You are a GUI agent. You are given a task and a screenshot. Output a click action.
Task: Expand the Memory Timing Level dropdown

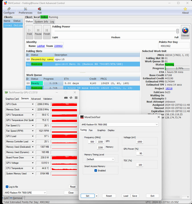(100, 159)
